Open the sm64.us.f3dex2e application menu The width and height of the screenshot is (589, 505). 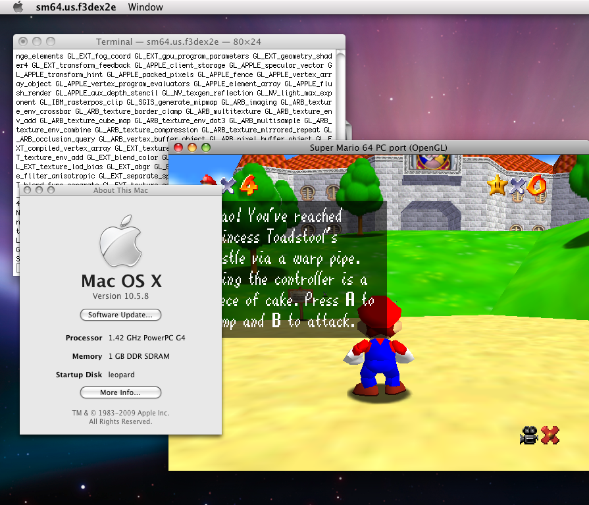coord(76,7)
